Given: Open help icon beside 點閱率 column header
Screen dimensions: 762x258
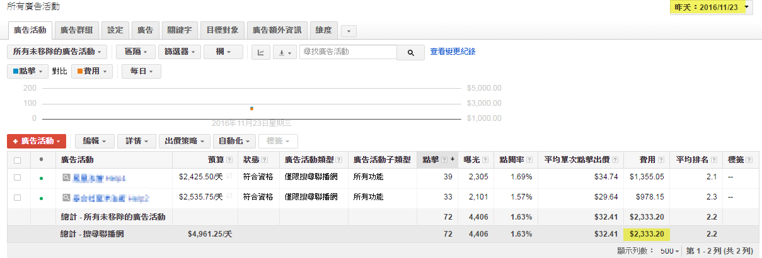Looking at the screenshot, I should point(530,160).
